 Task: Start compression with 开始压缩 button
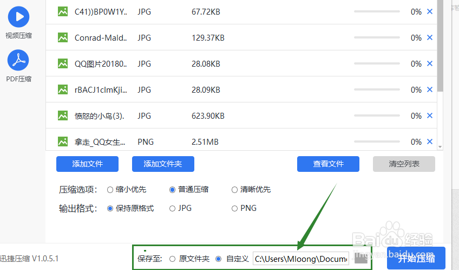416,258
